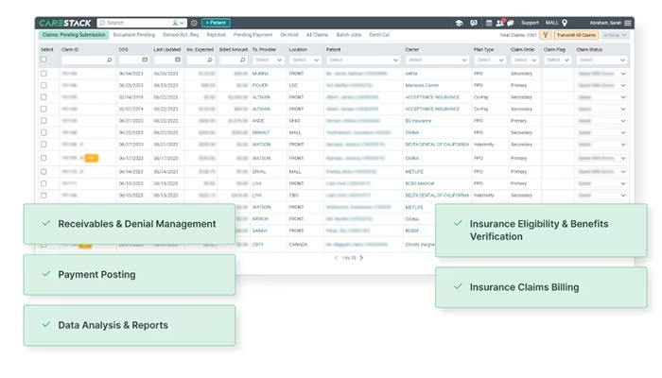662x378 pixels.
Task: Switch to Rejected tab
Action: tap(217, 35)
